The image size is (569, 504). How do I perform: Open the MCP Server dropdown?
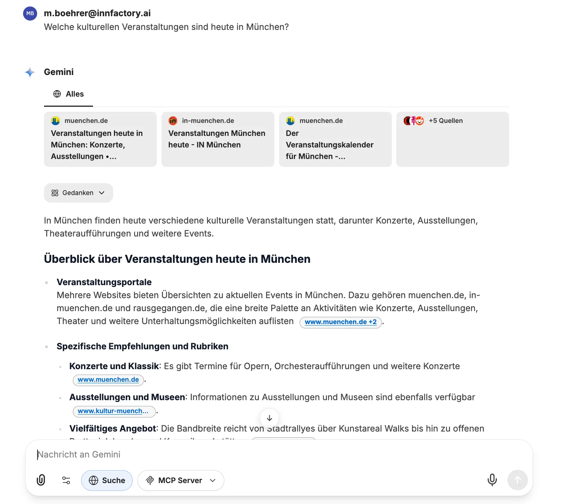(x=181, y=480)
